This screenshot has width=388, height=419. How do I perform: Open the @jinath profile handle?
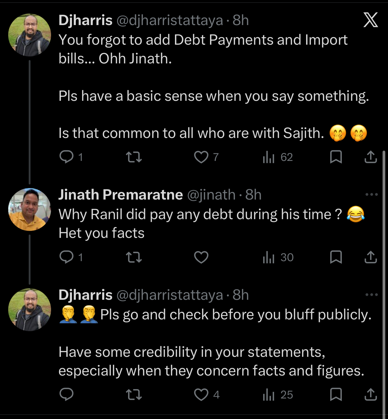211,195
